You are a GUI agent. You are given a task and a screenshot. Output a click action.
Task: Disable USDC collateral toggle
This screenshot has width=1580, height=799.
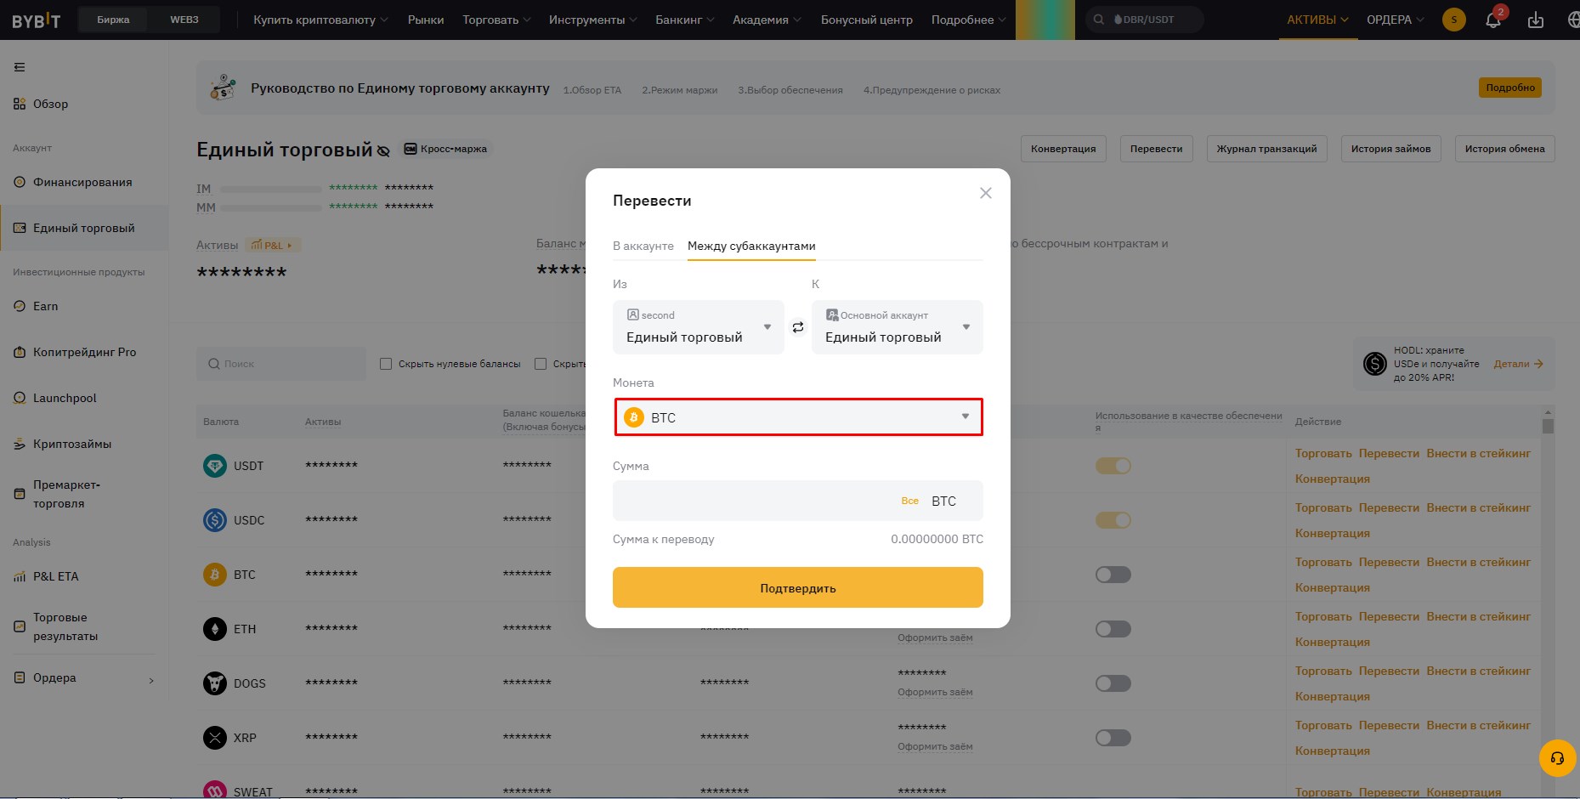(1113, 520)
